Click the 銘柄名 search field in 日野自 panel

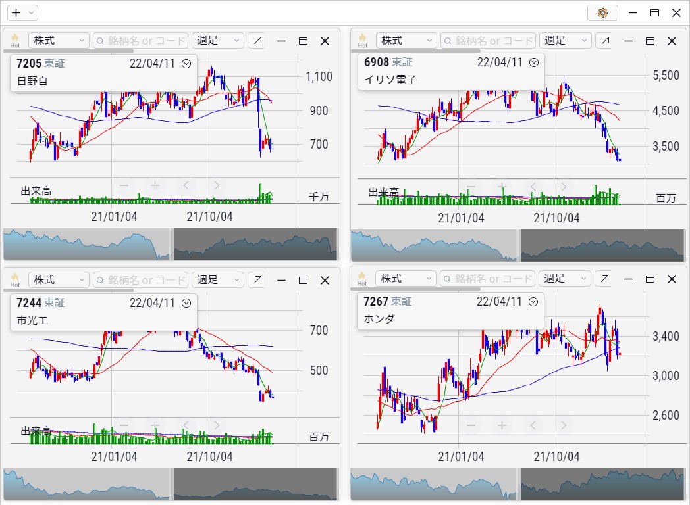click(141, 41)
